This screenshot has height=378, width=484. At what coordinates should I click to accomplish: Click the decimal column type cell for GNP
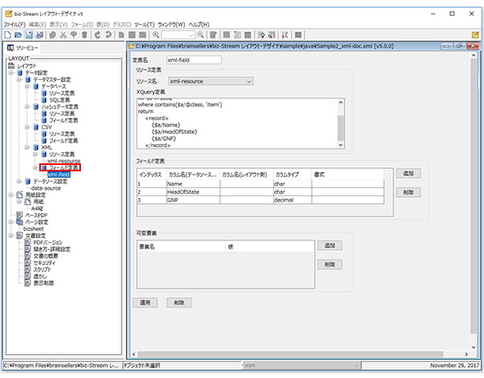tap(292, 200)
